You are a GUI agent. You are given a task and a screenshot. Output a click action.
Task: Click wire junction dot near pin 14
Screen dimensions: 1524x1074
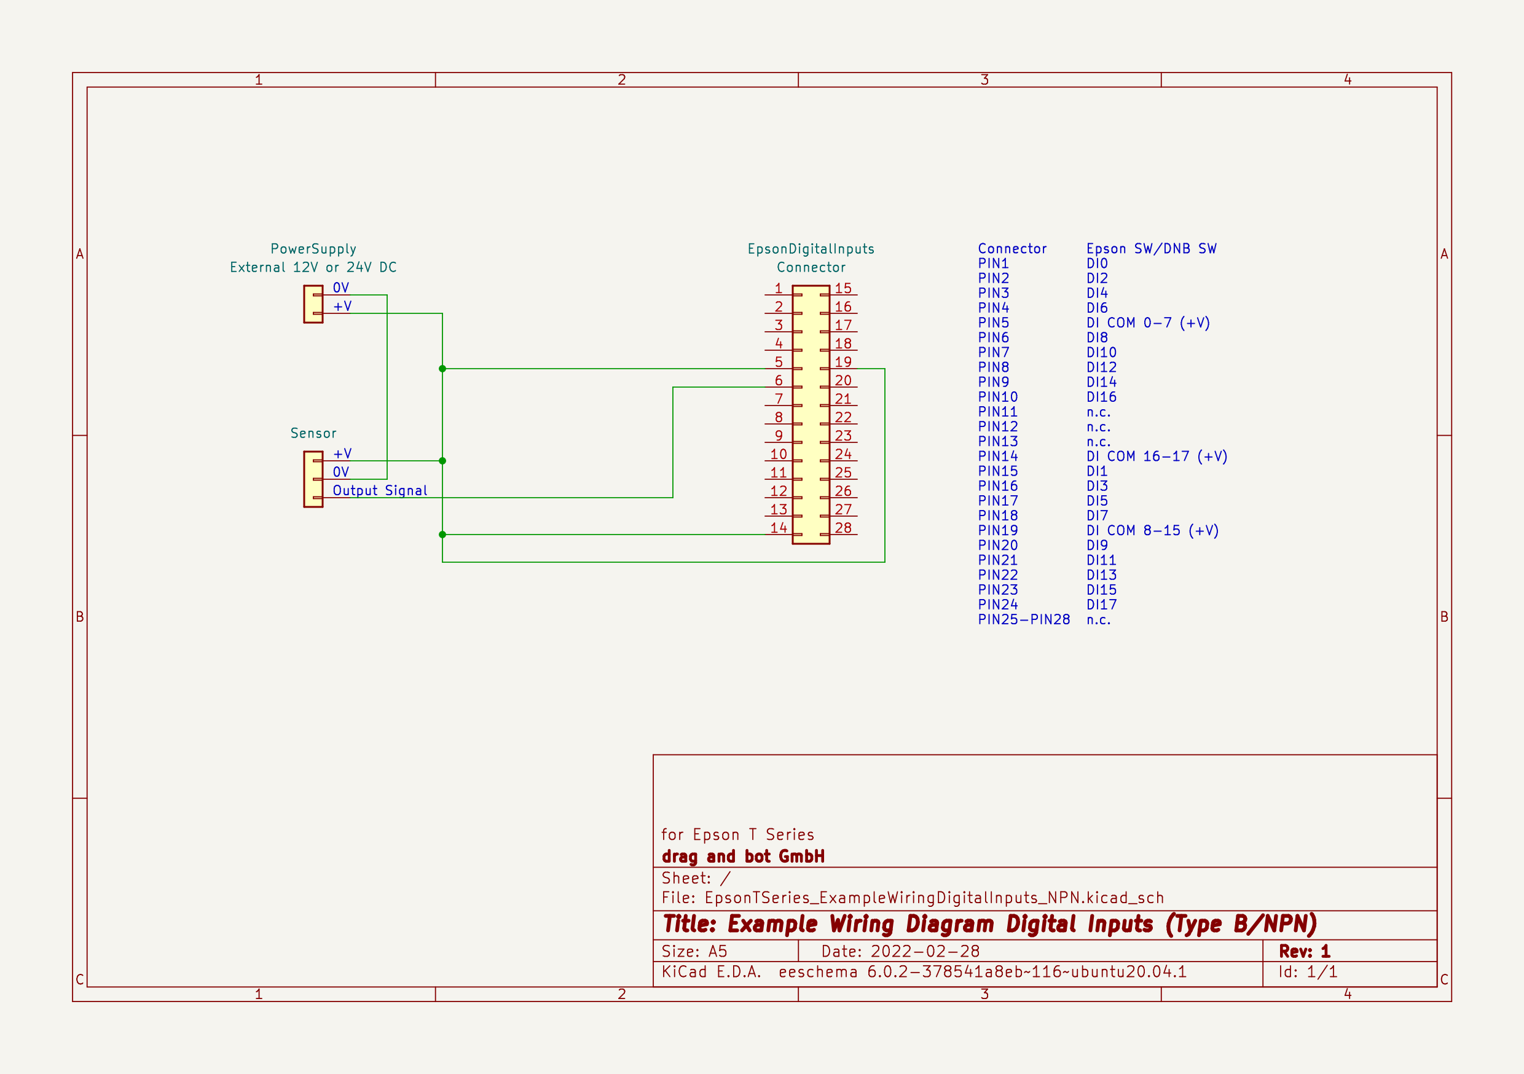coord(442,535)
